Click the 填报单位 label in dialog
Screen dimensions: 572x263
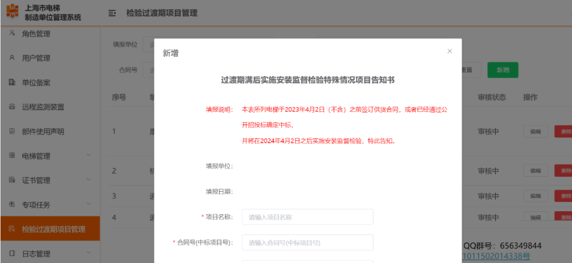point(219,166)
